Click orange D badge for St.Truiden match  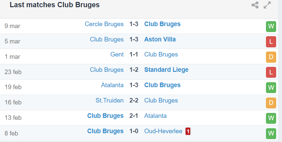point(271,103)
